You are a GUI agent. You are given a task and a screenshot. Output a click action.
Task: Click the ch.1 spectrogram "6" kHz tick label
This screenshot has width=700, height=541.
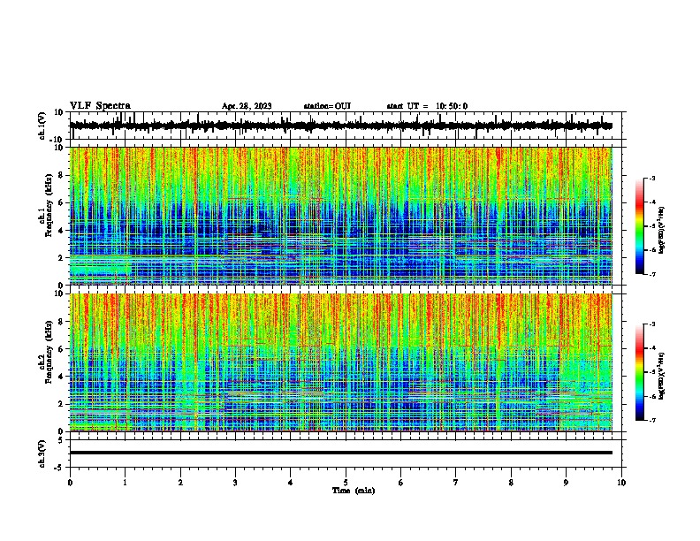pyautogui.click(x=62, y=202)
